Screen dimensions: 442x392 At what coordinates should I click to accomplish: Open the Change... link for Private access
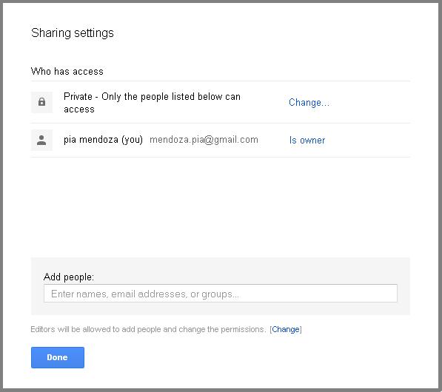point(309,103)
